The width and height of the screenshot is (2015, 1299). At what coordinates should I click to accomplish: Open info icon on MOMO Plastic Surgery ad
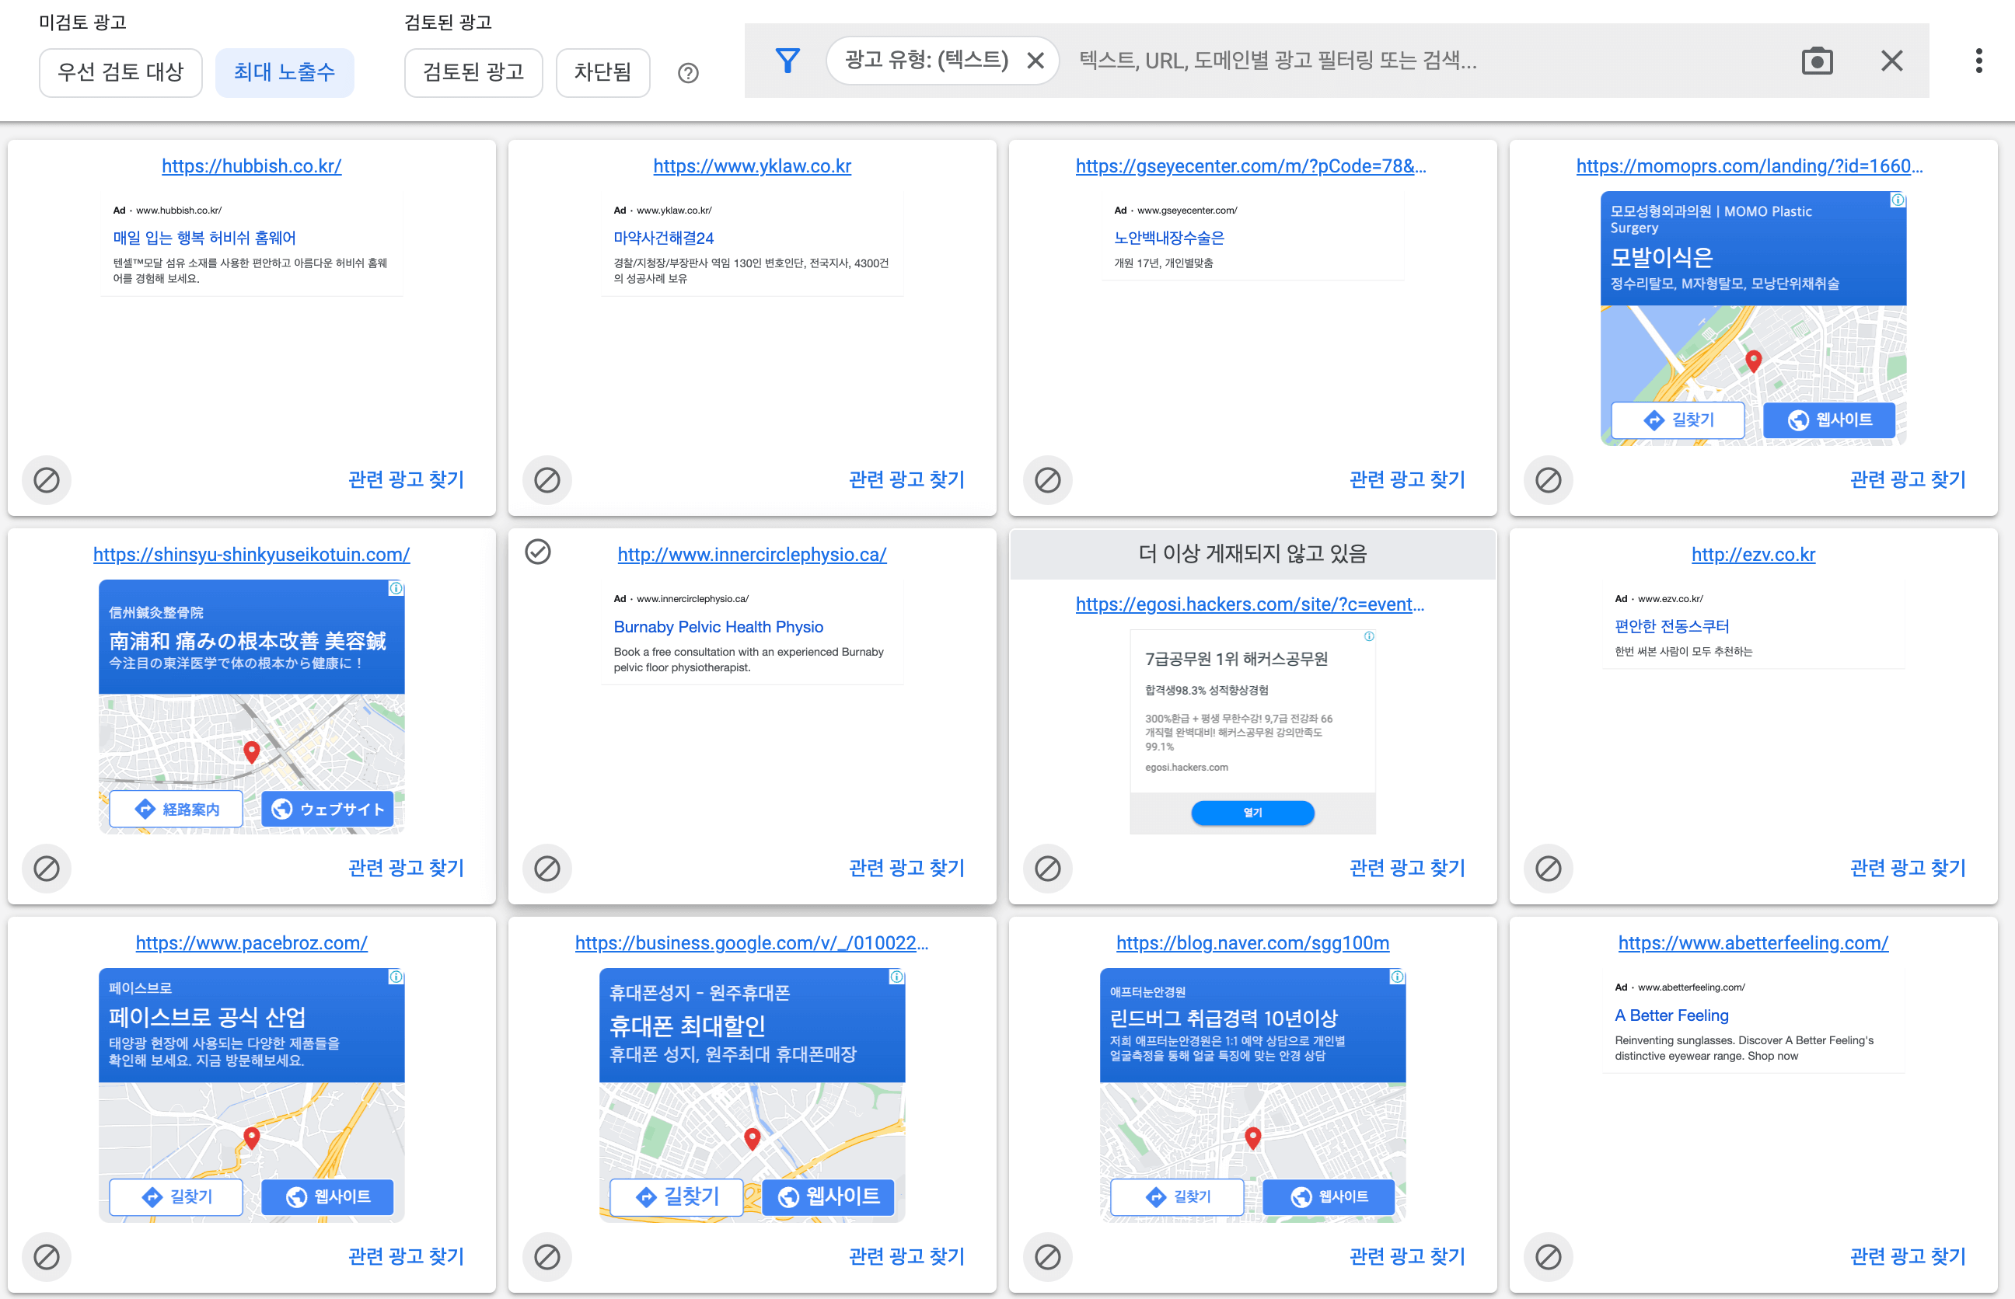click(x=1898, y=200)
